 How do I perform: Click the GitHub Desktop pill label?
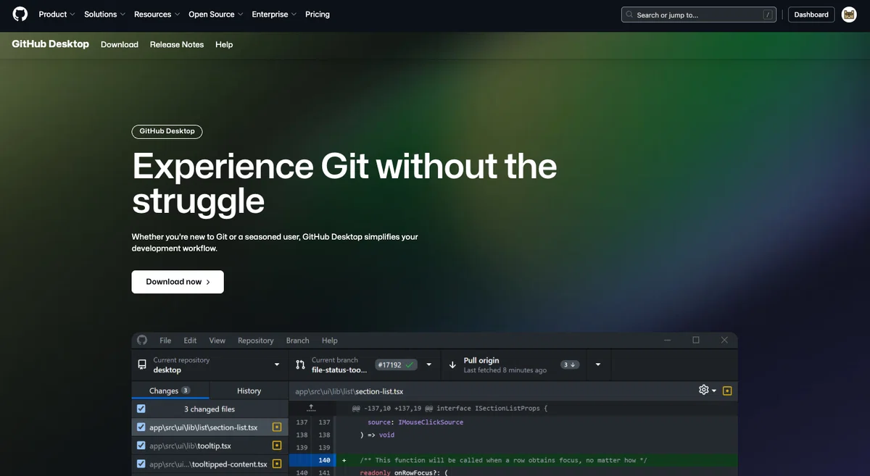167,131
